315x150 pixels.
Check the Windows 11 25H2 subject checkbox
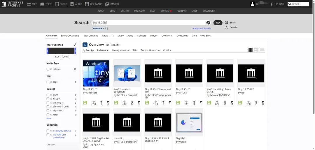[48, 107]
